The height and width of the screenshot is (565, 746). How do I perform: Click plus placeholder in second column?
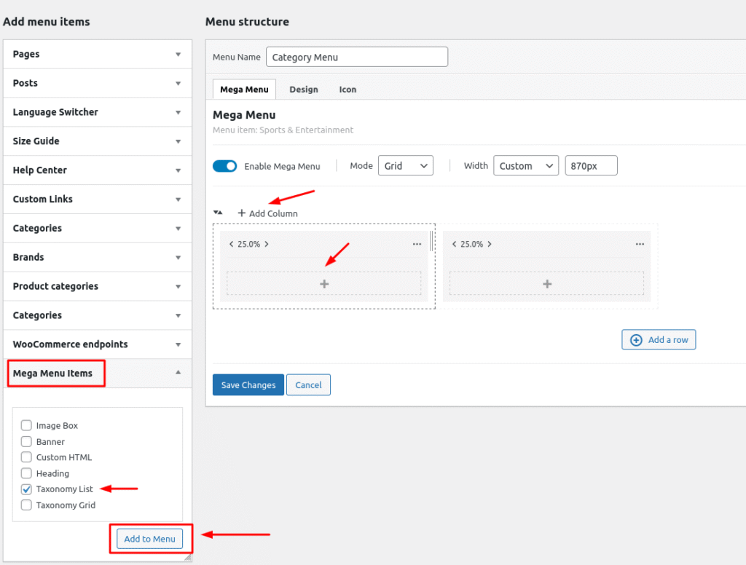pyautogui.click(x=547, y=283)
